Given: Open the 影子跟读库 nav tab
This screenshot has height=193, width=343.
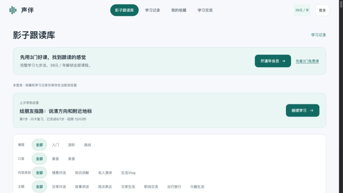Looking at the screenshot, I should tap(124, 10).
